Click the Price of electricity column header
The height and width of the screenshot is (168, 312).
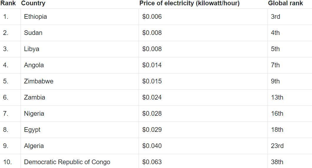pyautogui.click(x=189, y=4)
